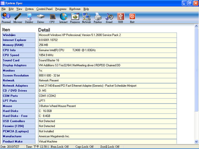Click the Manufacturer item button
The height and width of the screenshot is (149, 199).
tap(19, 136)
